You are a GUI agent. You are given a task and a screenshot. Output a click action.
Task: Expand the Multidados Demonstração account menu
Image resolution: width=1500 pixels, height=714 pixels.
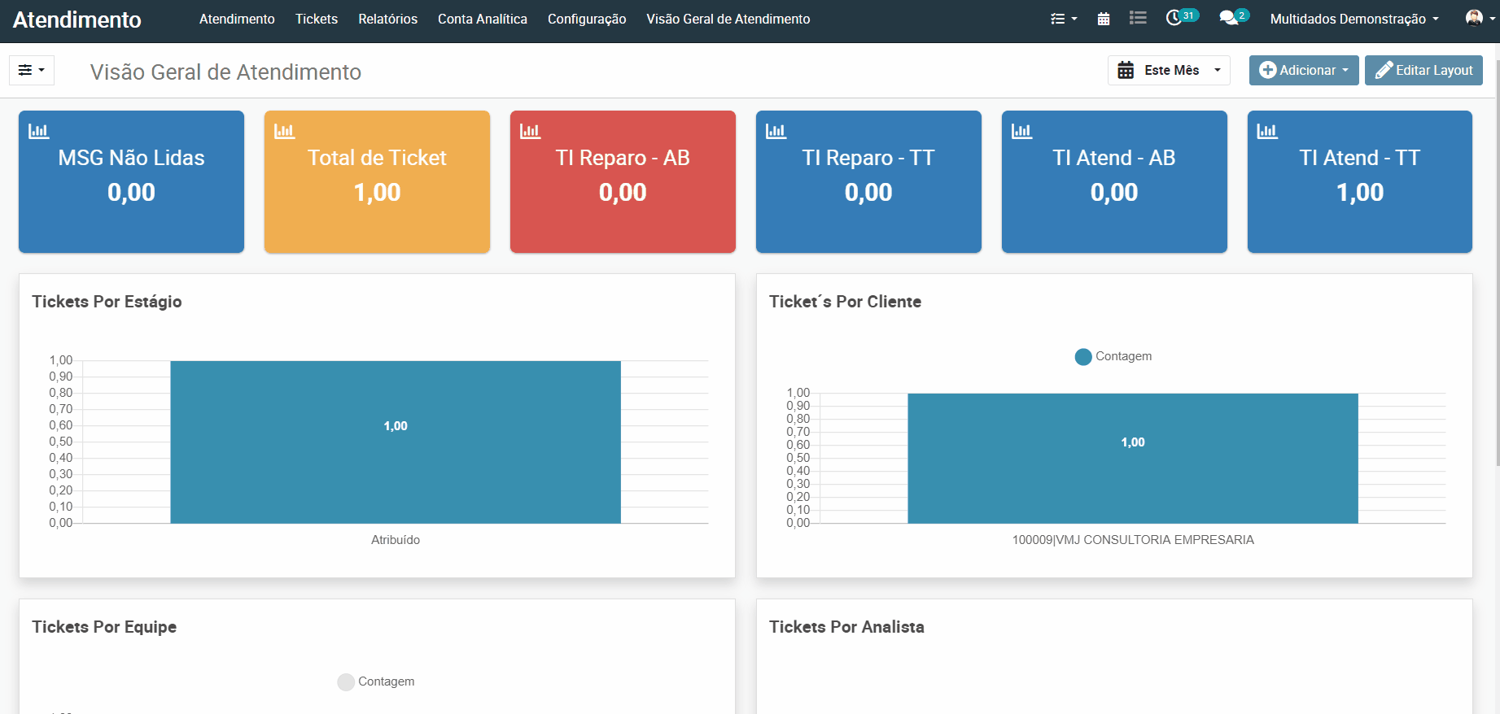tap(1353, 19)
